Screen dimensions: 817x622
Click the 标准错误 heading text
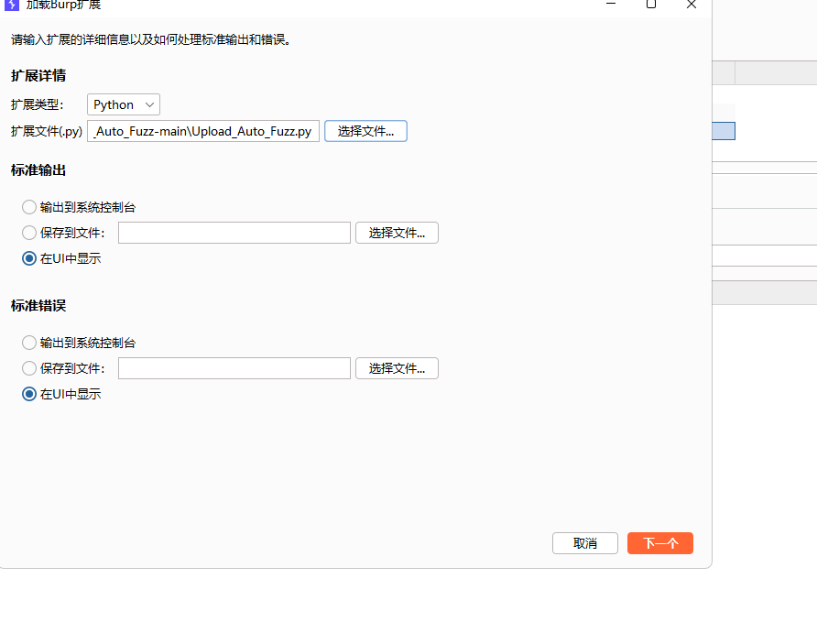click(38, 306)
